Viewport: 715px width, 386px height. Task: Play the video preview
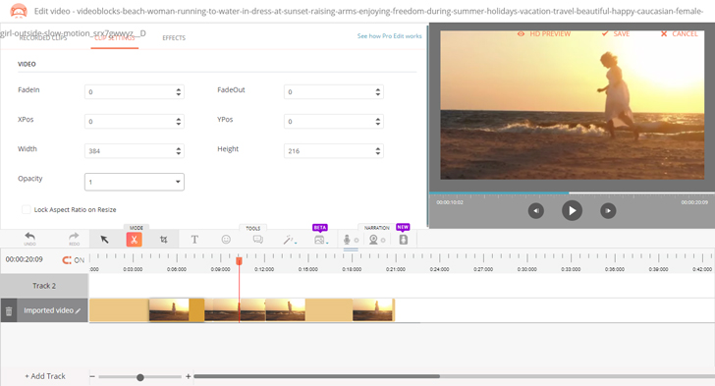tap(572, 211)
